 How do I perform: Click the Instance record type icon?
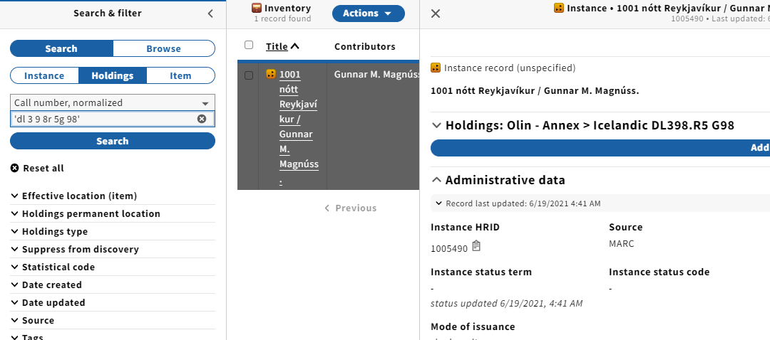436,68
